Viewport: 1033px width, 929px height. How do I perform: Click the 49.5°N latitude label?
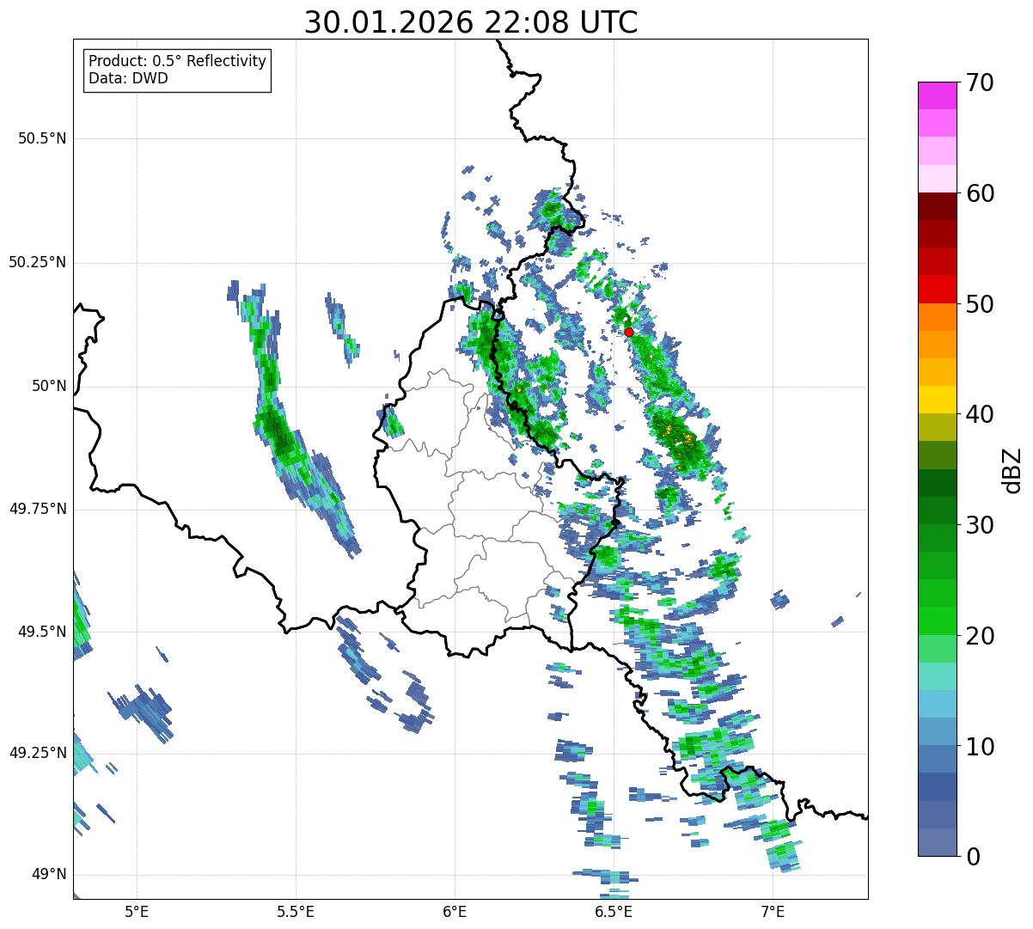pos(42,632)
